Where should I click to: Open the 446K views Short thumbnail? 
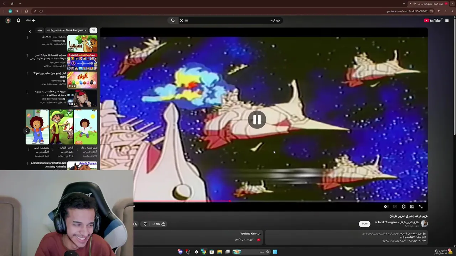[37, 127]
